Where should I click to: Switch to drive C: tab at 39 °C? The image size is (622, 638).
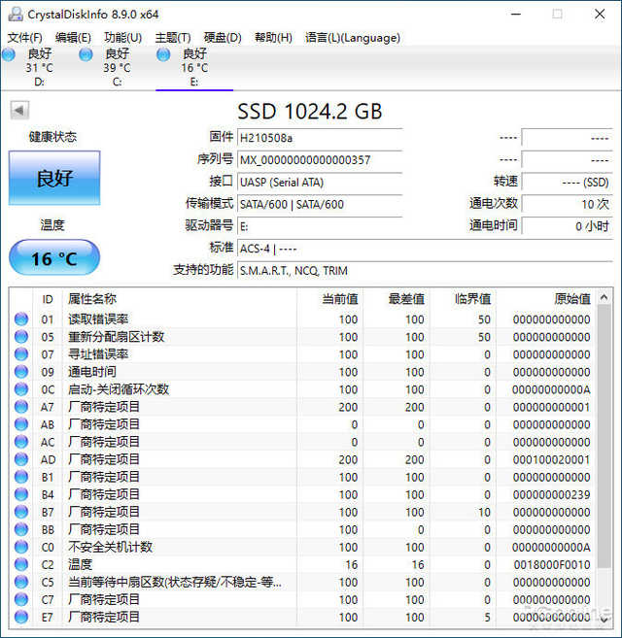pos(117,67)
